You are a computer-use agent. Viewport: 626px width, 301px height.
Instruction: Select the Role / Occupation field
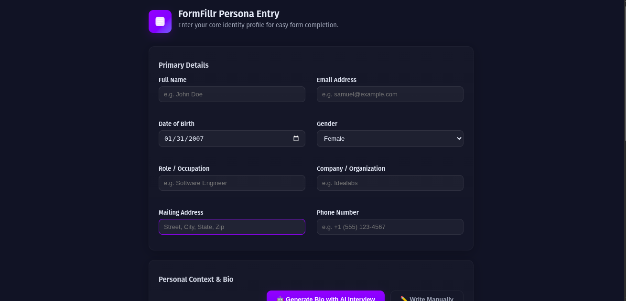click(232, 183)
